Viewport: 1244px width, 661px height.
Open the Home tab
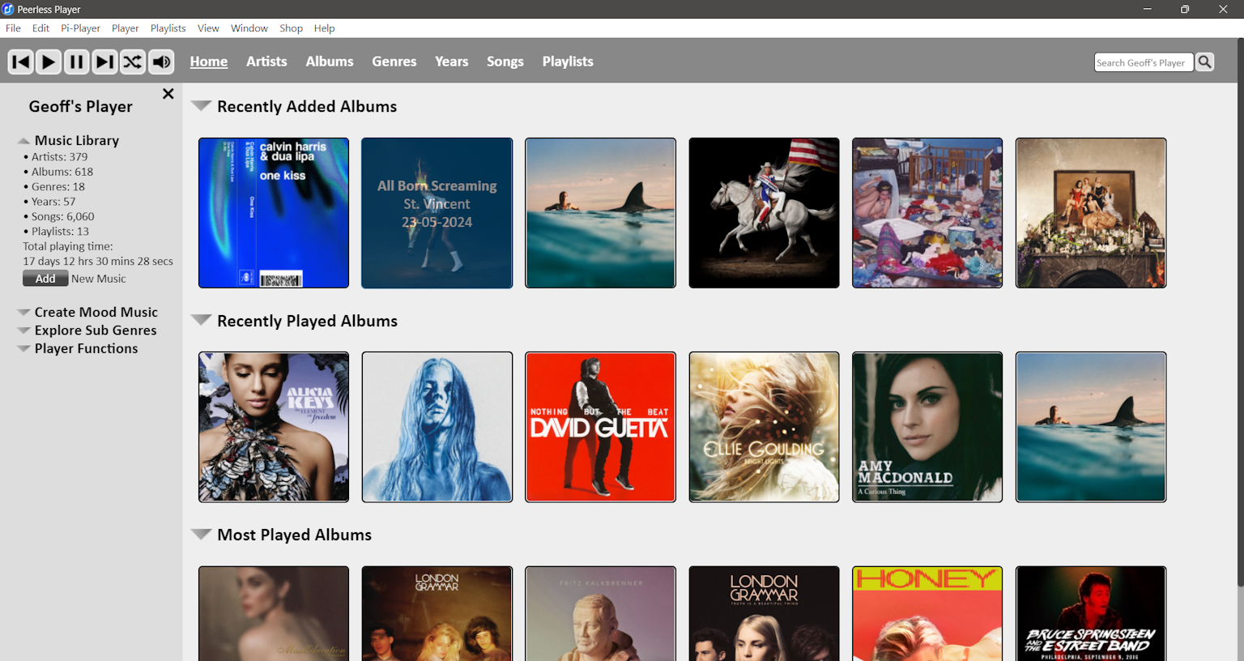coord(209,62)
